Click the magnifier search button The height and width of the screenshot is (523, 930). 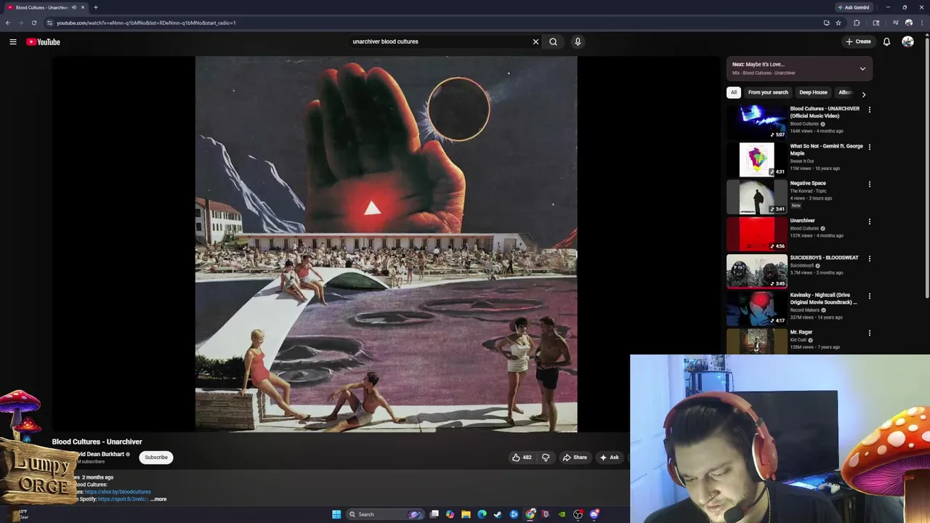(553, 41)
